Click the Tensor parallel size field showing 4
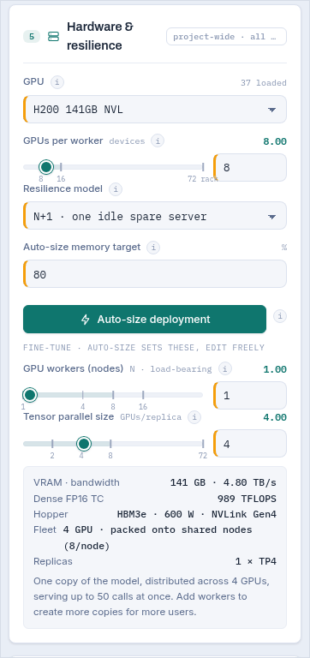Viewport: 310px width, 658px height. 250,444
